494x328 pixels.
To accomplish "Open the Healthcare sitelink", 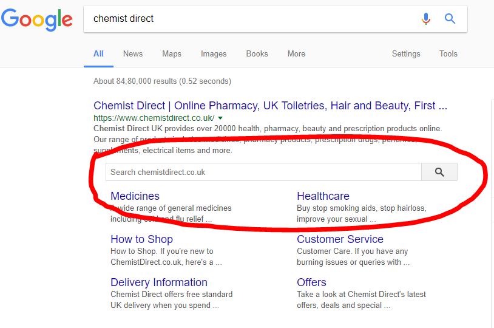I will click(x=323, y=196).
